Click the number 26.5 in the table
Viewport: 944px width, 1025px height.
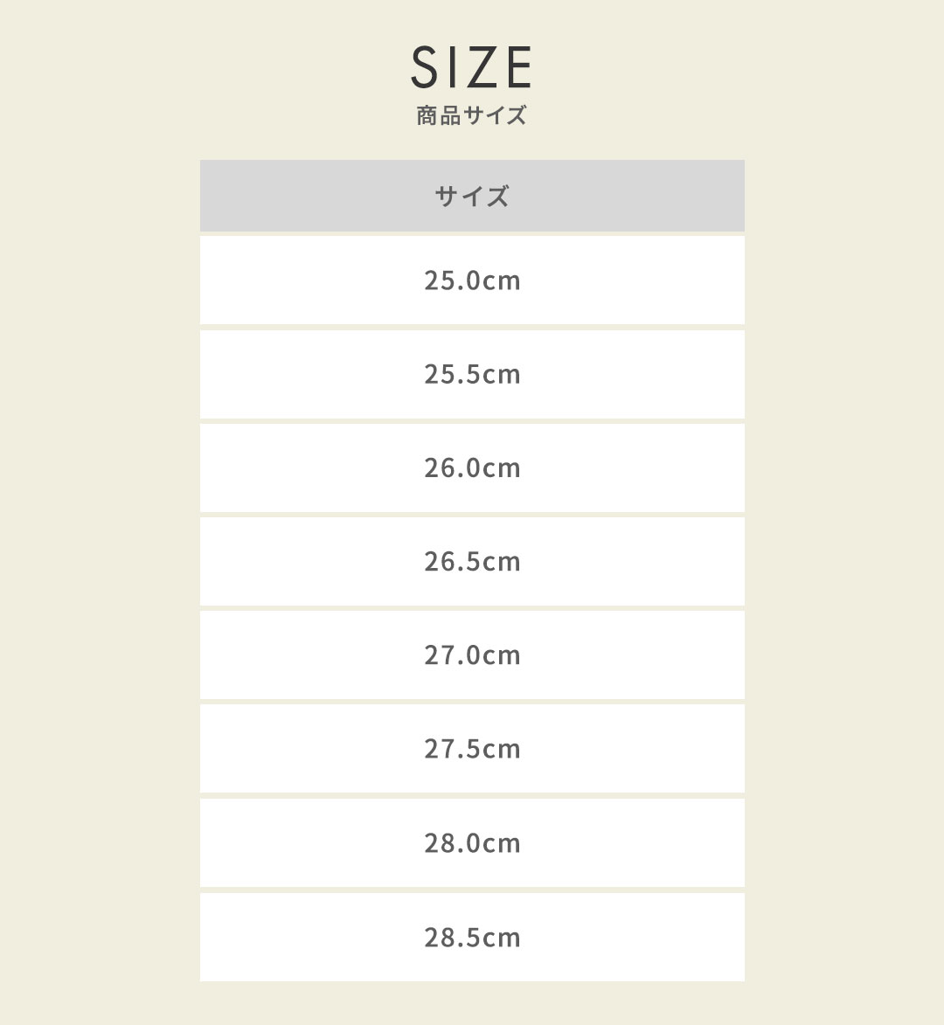[452, 561]
